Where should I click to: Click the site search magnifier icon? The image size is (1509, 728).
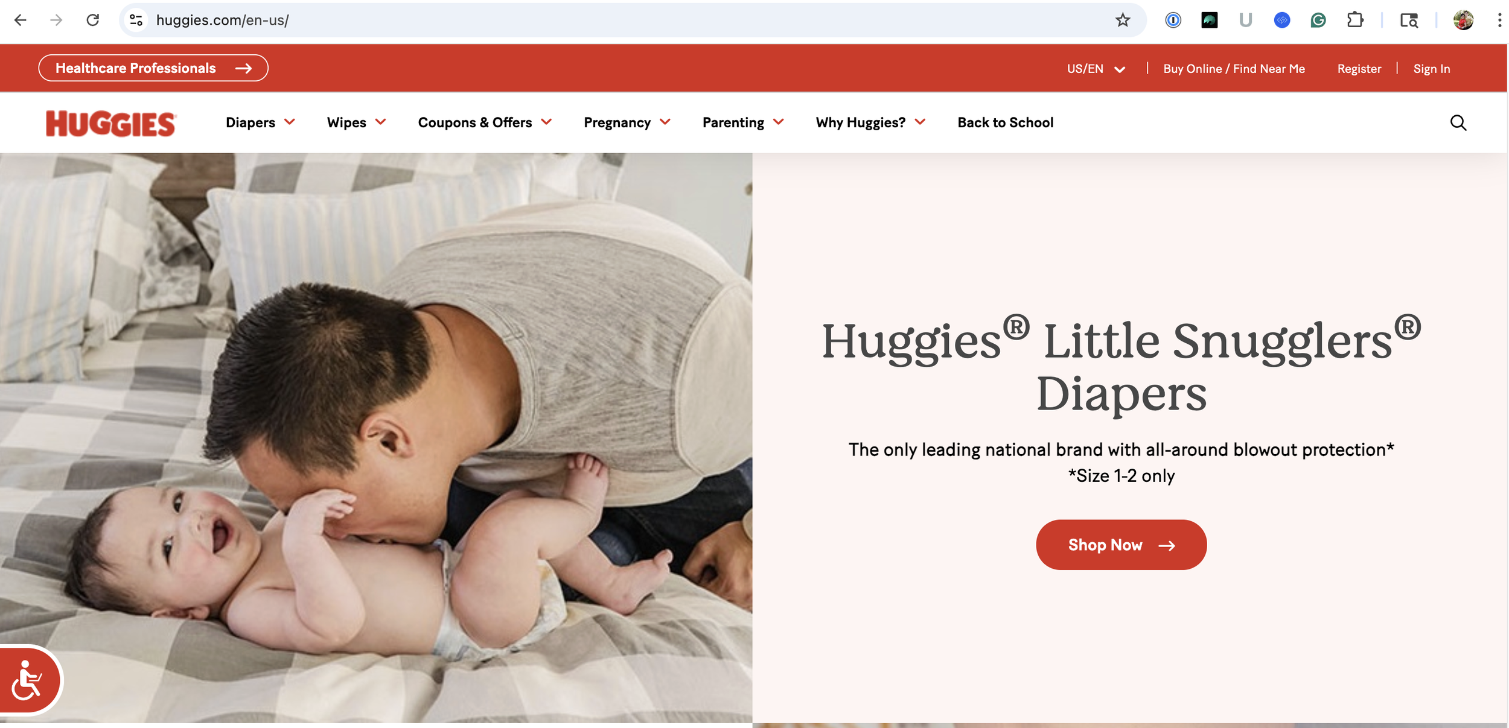tap(1458, 123)
